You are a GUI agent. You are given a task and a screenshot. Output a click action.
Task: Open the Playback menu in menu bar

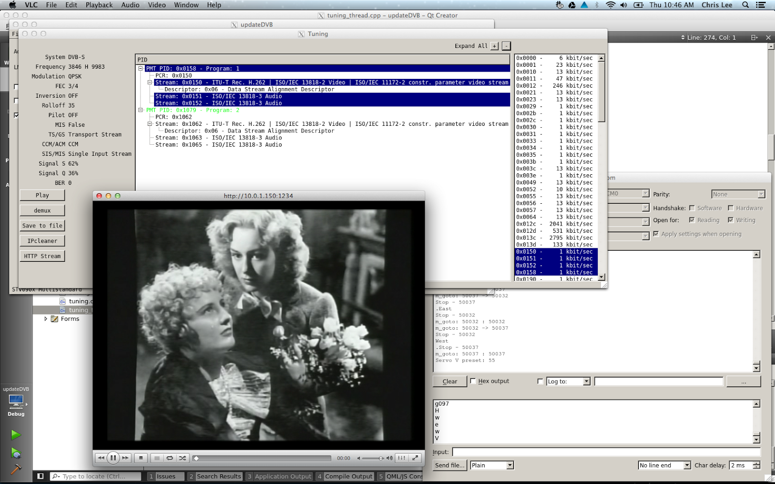coord(99,5)
